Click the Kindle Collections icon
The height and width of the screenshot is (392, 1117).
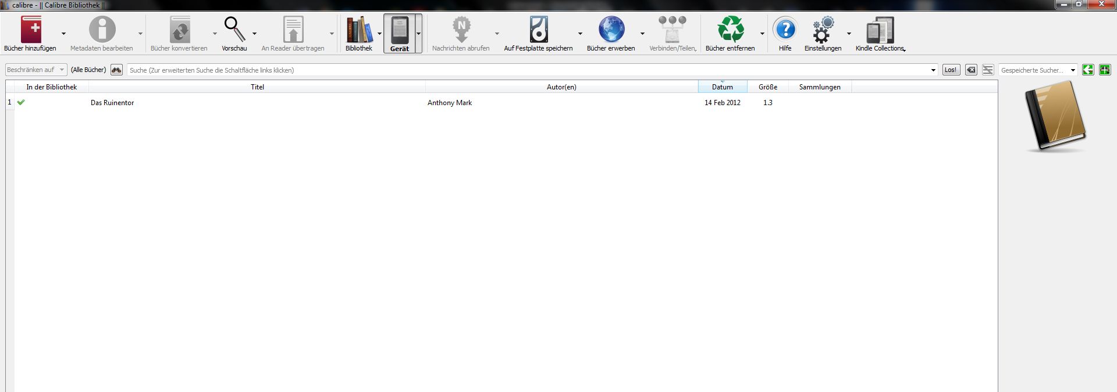point(880,29)
